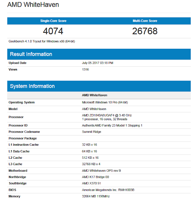
Task: Select the 512 KB x 16 cache value
Action: coord(90,158)
